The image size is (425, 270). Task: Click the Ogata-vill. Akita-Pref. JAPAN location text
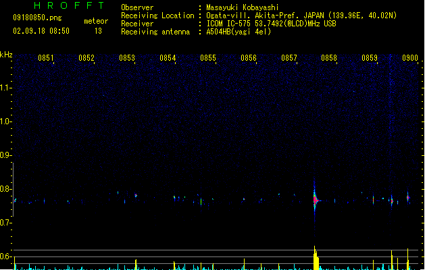[x=301, y=16]
